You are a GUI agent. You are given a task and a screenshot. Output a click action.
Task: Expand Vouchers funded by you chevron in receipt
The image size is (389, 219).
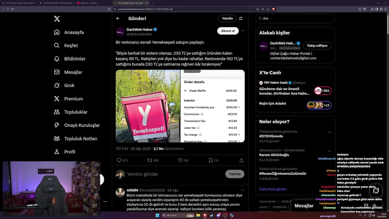click(x=239, y=107)
